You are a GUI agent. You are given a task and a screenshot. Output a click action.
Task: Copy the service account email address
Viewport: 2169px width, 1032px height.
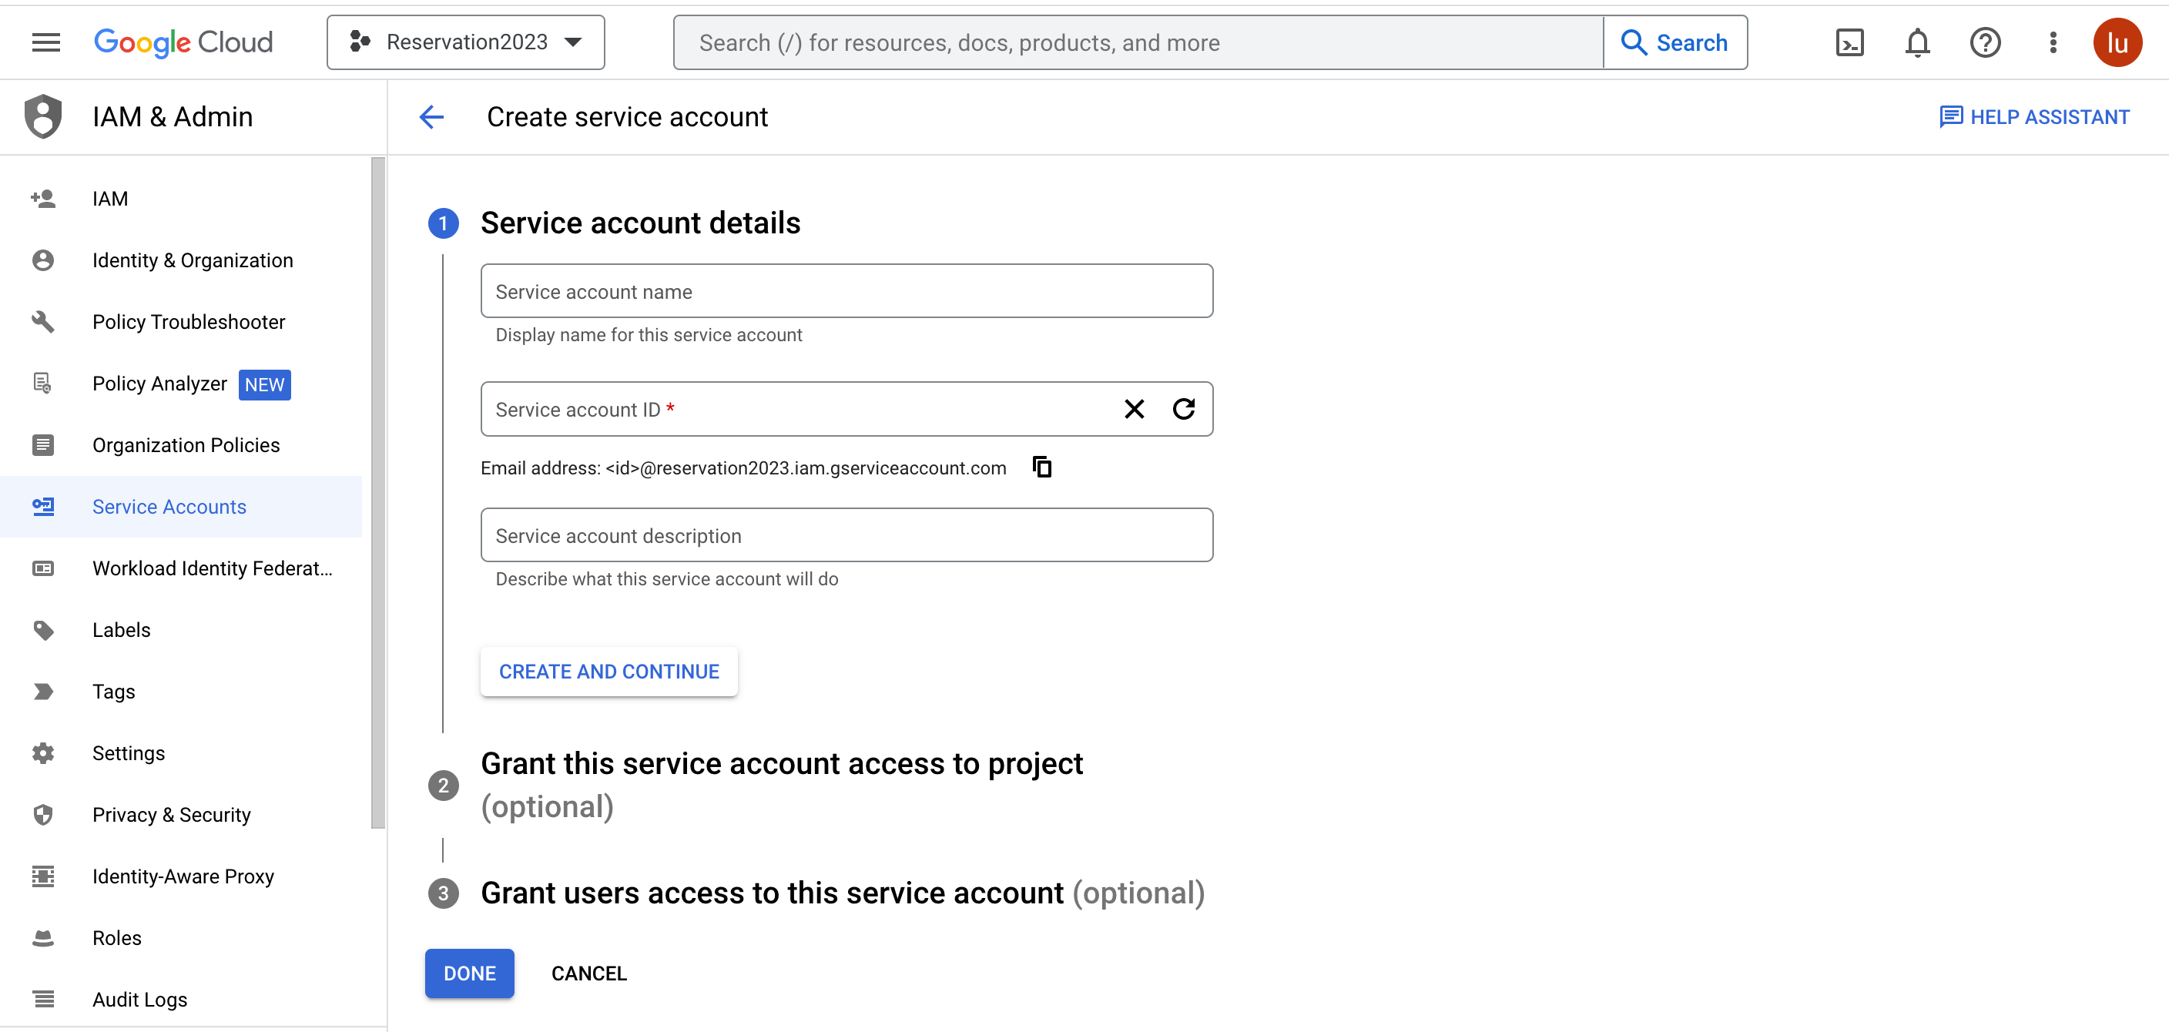(x=1041, y=467)
